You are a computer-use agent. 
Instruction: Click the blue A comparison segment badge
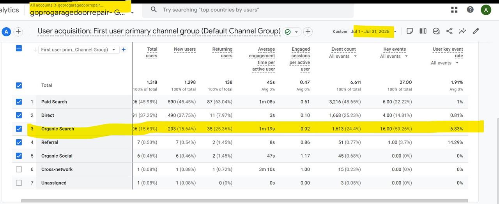pyautogui.click(x=6, y=32)
